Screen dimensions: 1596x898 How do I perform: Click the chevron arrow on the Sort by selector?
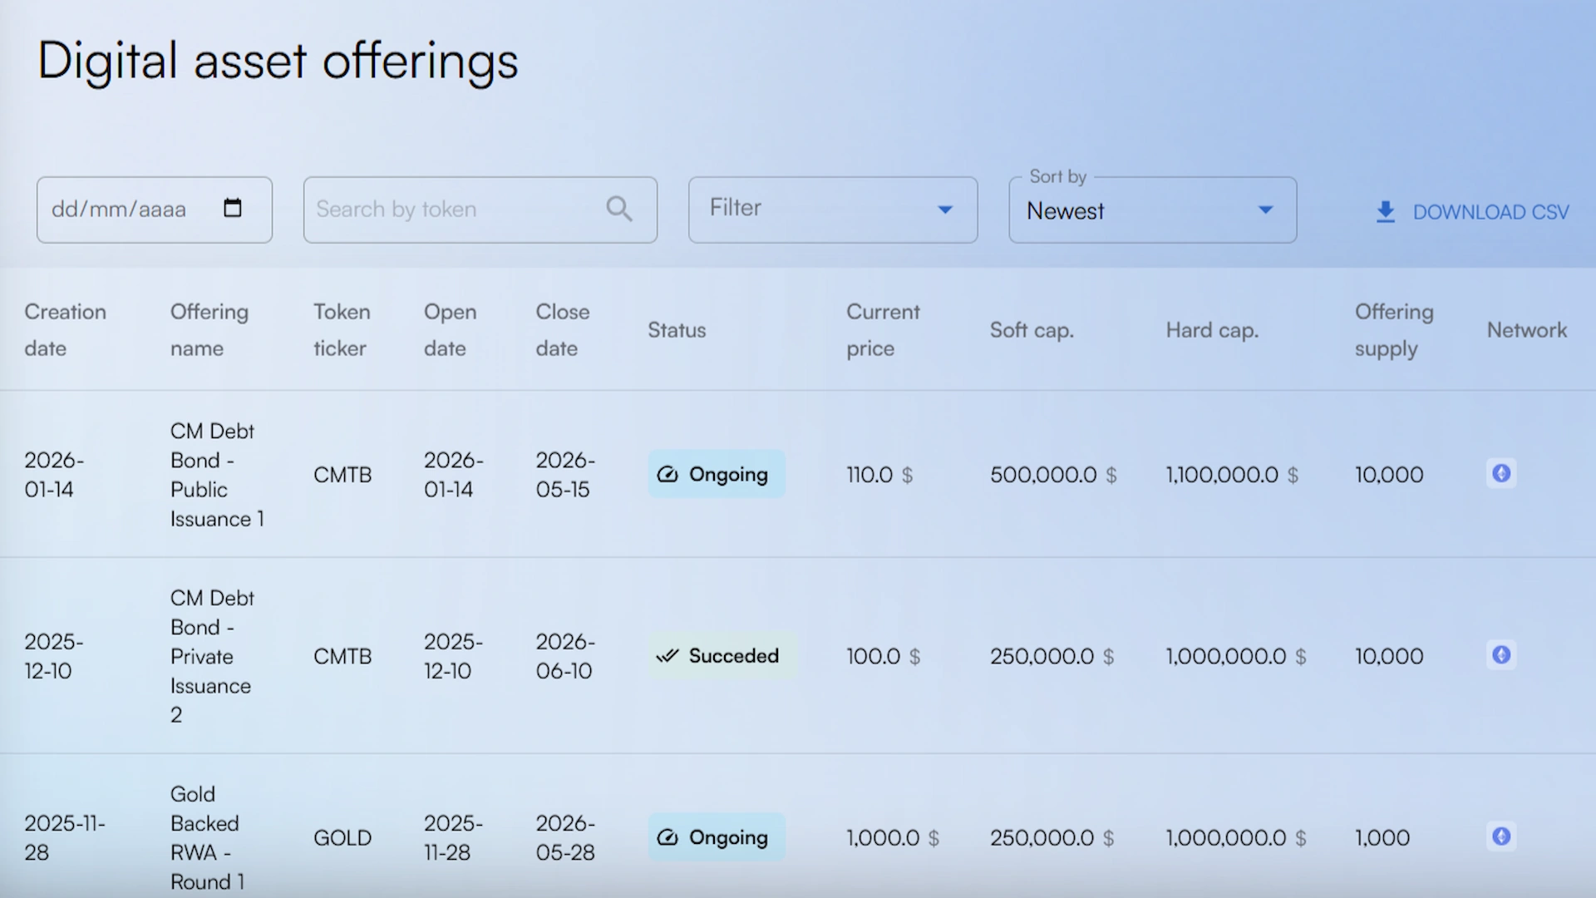coord(1265,210)
